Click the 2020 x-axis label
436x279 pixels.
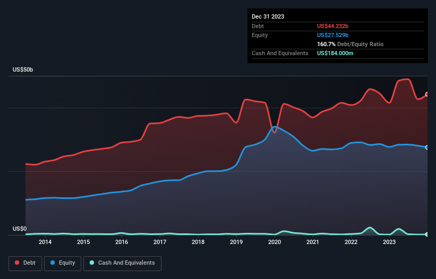tap(275, 242)
